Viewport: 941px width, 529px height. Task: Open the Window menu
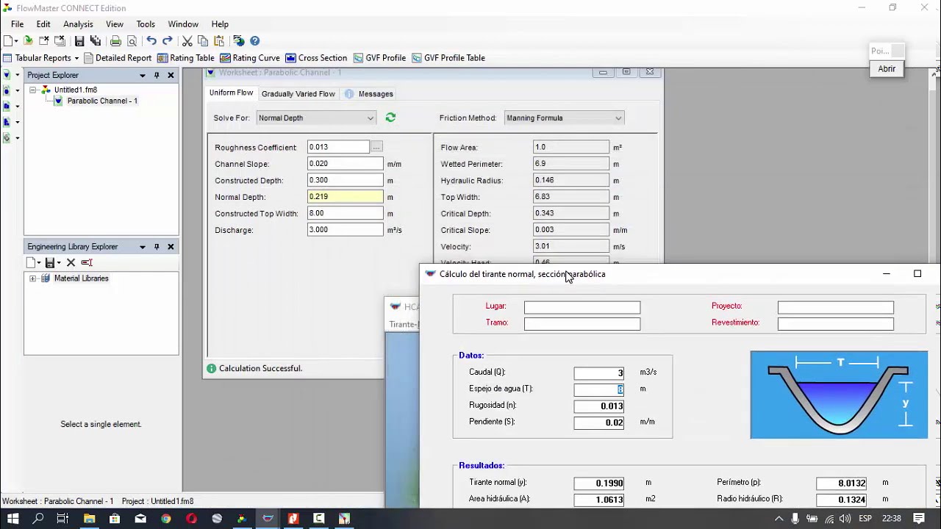183,24
